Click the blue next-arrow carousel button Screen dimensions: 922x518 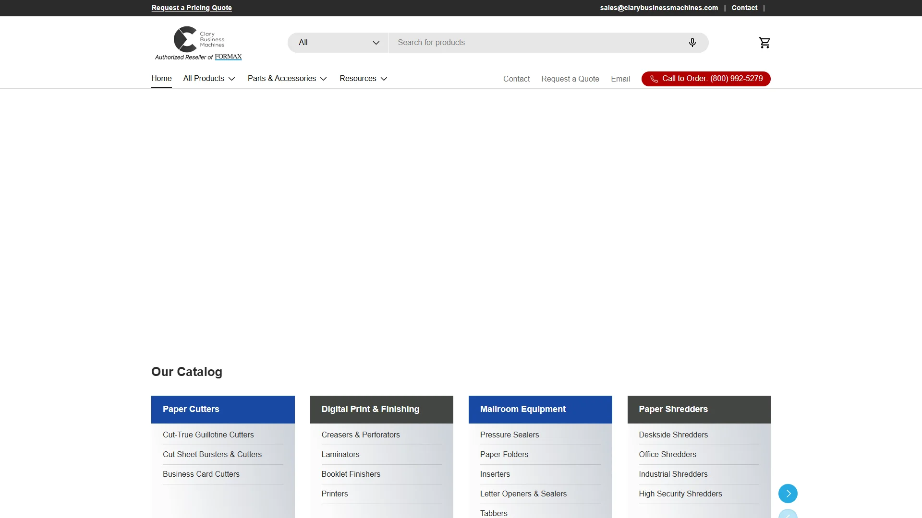coord(788,494)
